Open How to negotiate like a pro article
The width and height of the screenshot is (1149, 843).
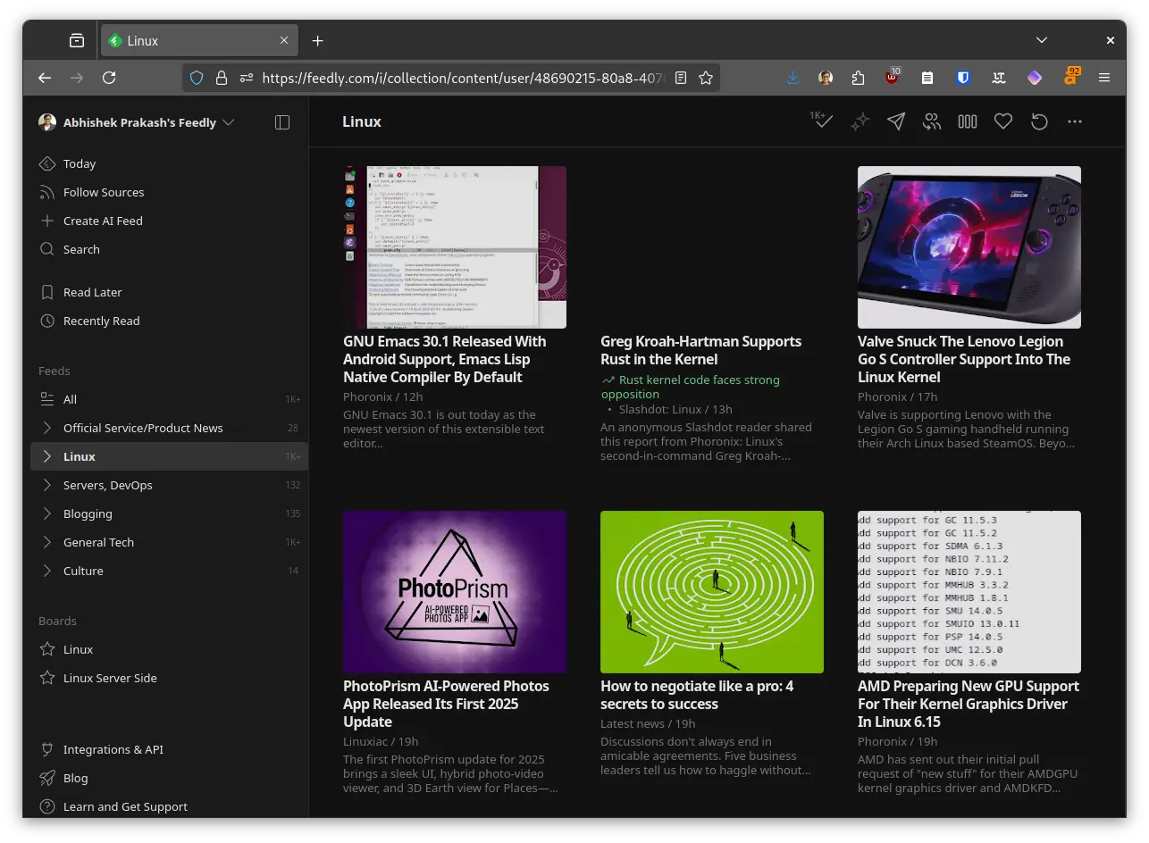pyautogui.click(x=697, y=695)
